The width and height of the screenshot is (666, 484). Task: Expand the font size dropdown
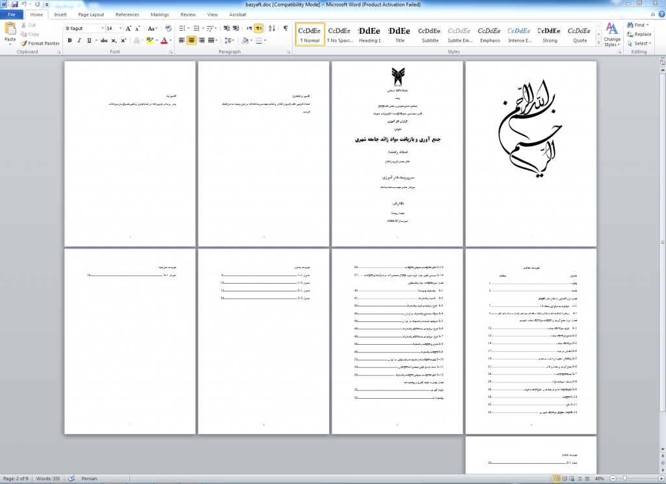(120, 29)
